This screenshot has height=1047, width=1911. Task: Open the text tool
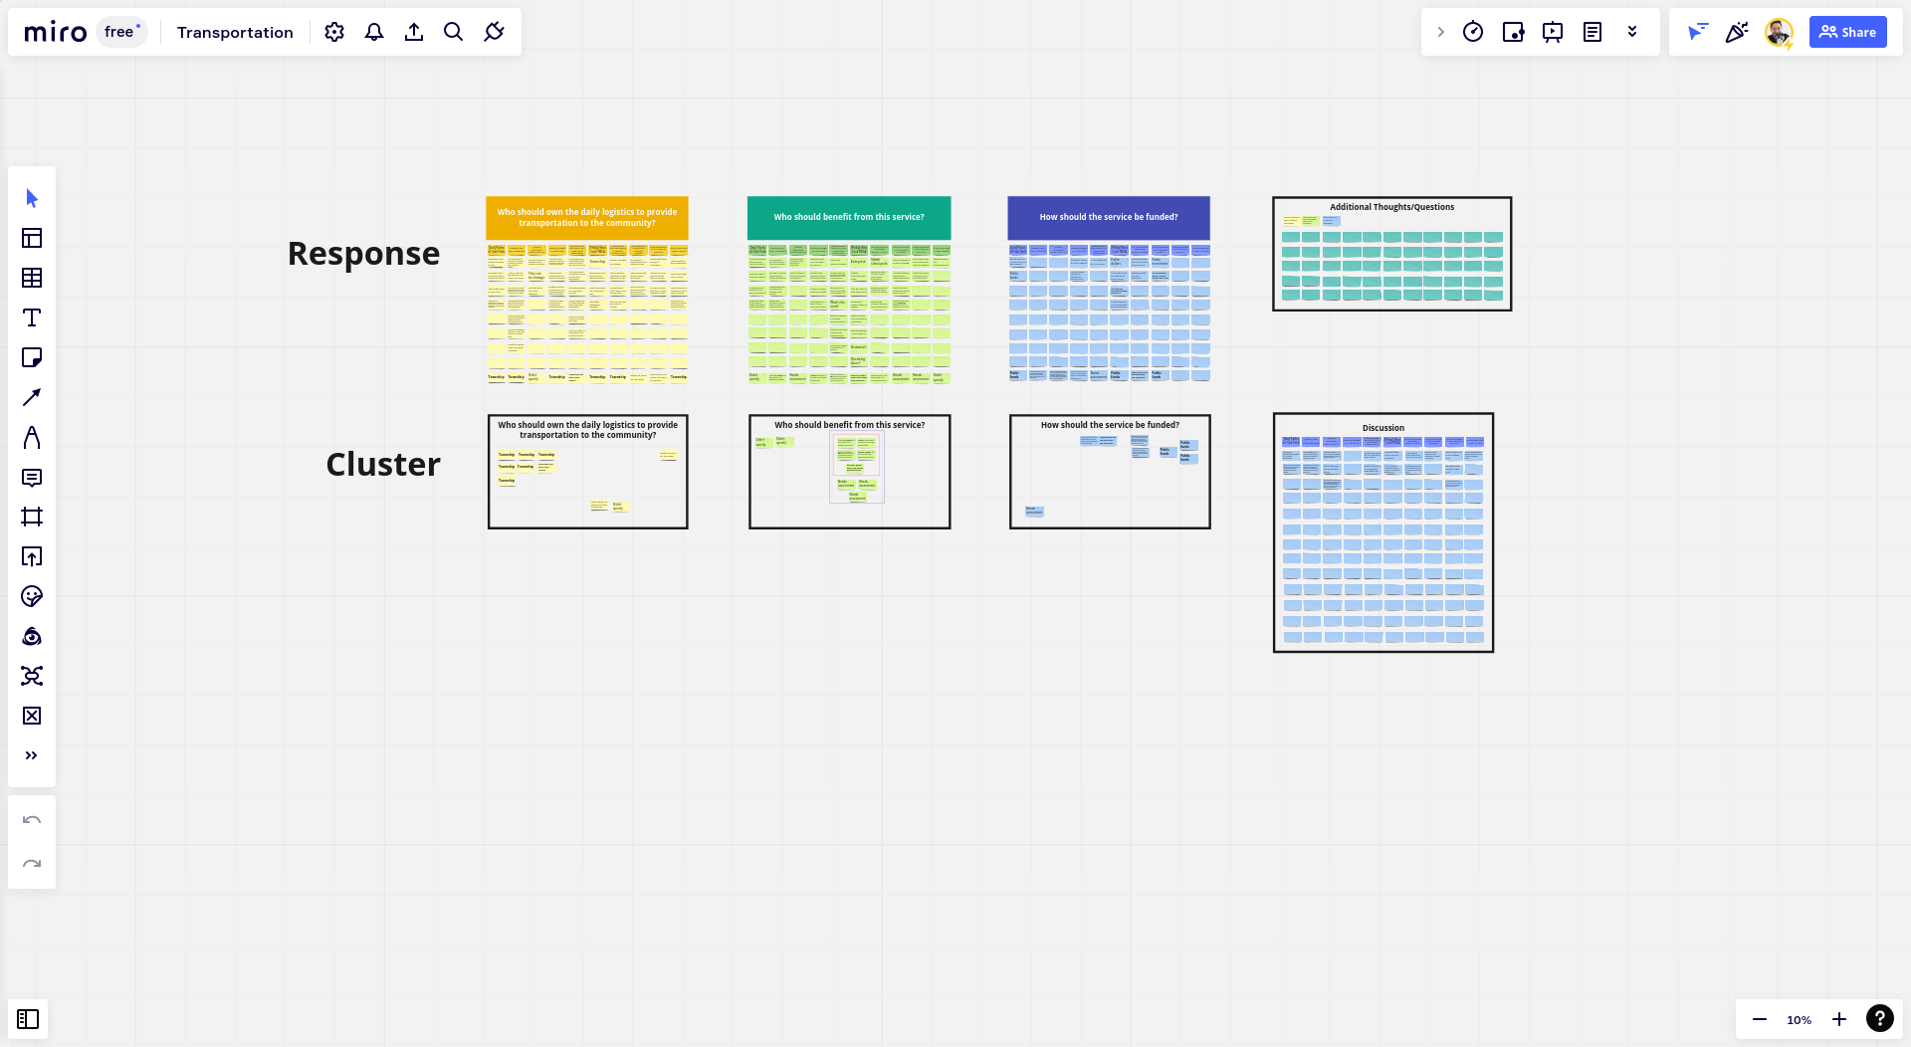(x=32, y=317)
